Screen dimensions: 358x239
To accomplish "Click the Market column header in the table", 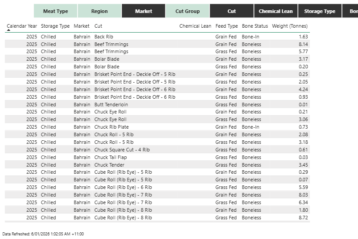I will (82, 26).
